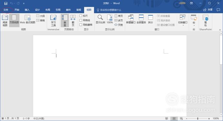Set zoom to 100% in ribbon

110,19
